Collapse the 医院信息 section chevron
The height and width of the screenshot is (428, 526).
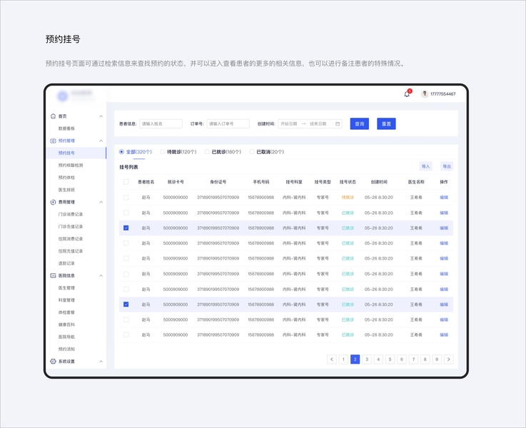101,275
